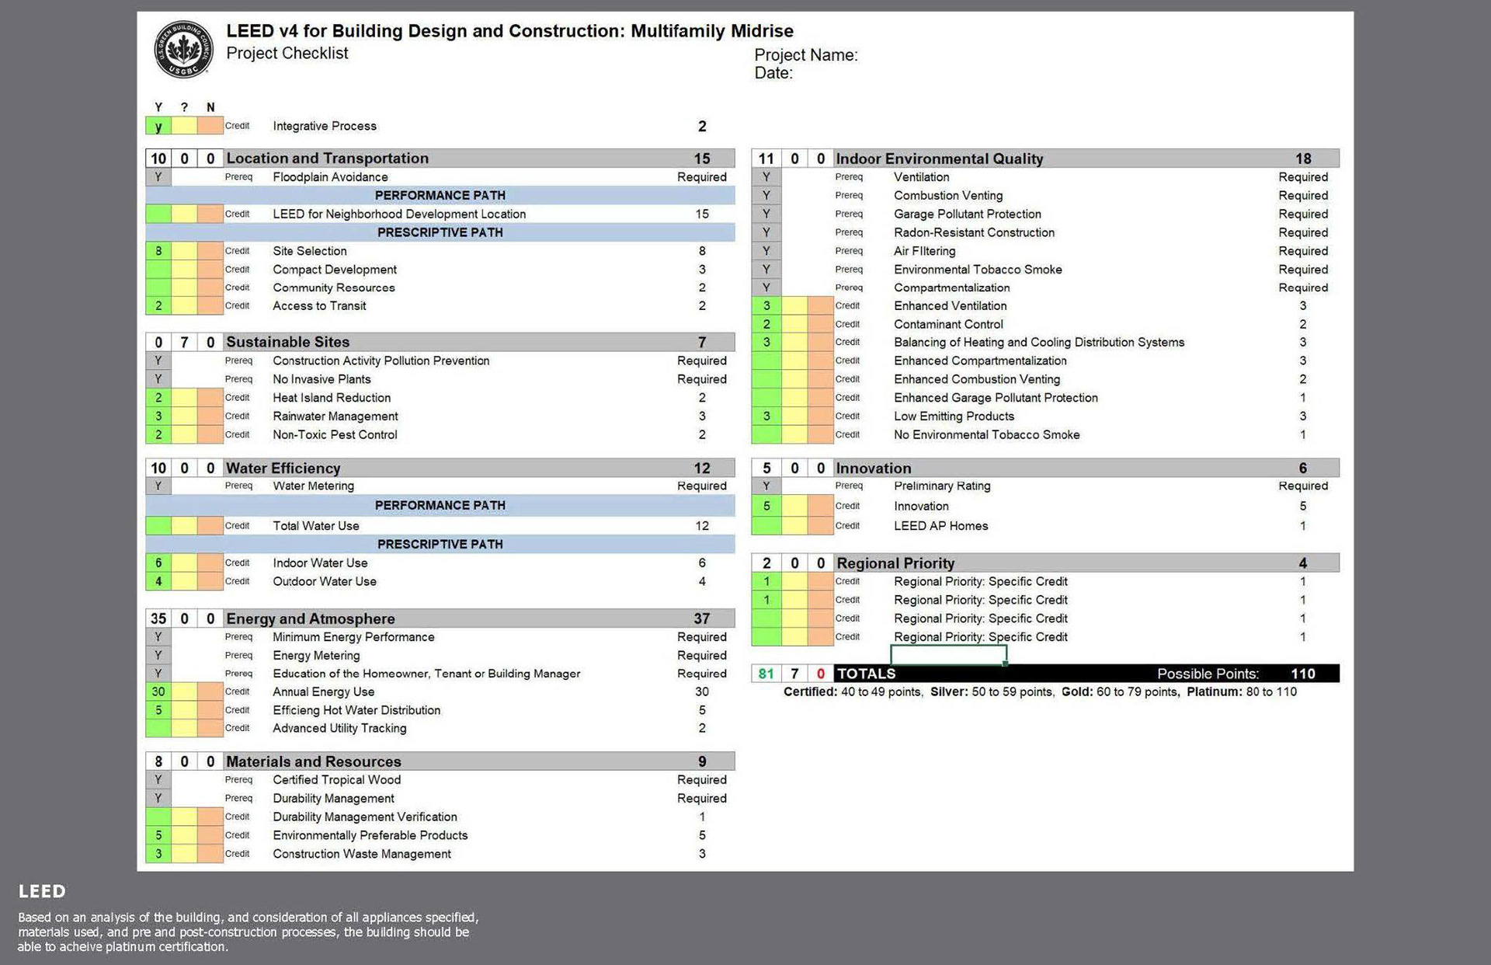This screenshot has width=1491, height=965.
Task: Select 'Combustion Venting' prerequisite
Action: [948, 196]
